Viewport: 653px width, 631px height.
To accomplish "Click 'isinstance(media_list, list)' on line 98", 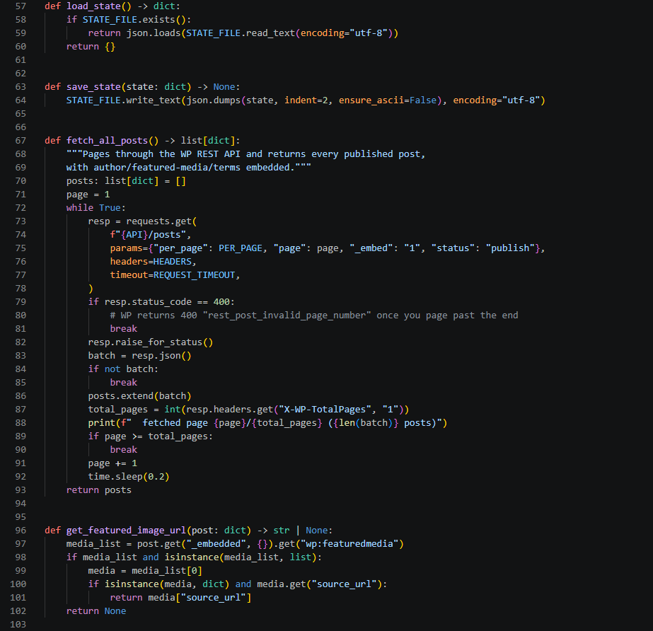I will pyautogui.click(x=241, y=557).
